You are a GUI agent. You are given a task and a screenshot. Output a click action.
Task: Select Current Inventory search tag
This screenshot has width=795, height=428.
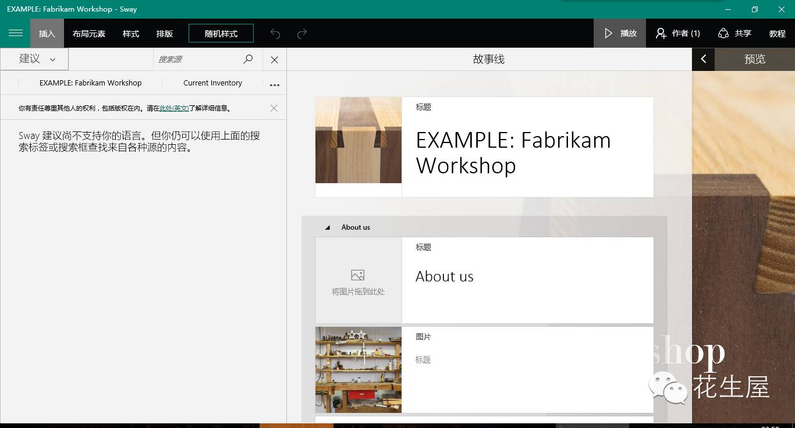coord(213,83)
